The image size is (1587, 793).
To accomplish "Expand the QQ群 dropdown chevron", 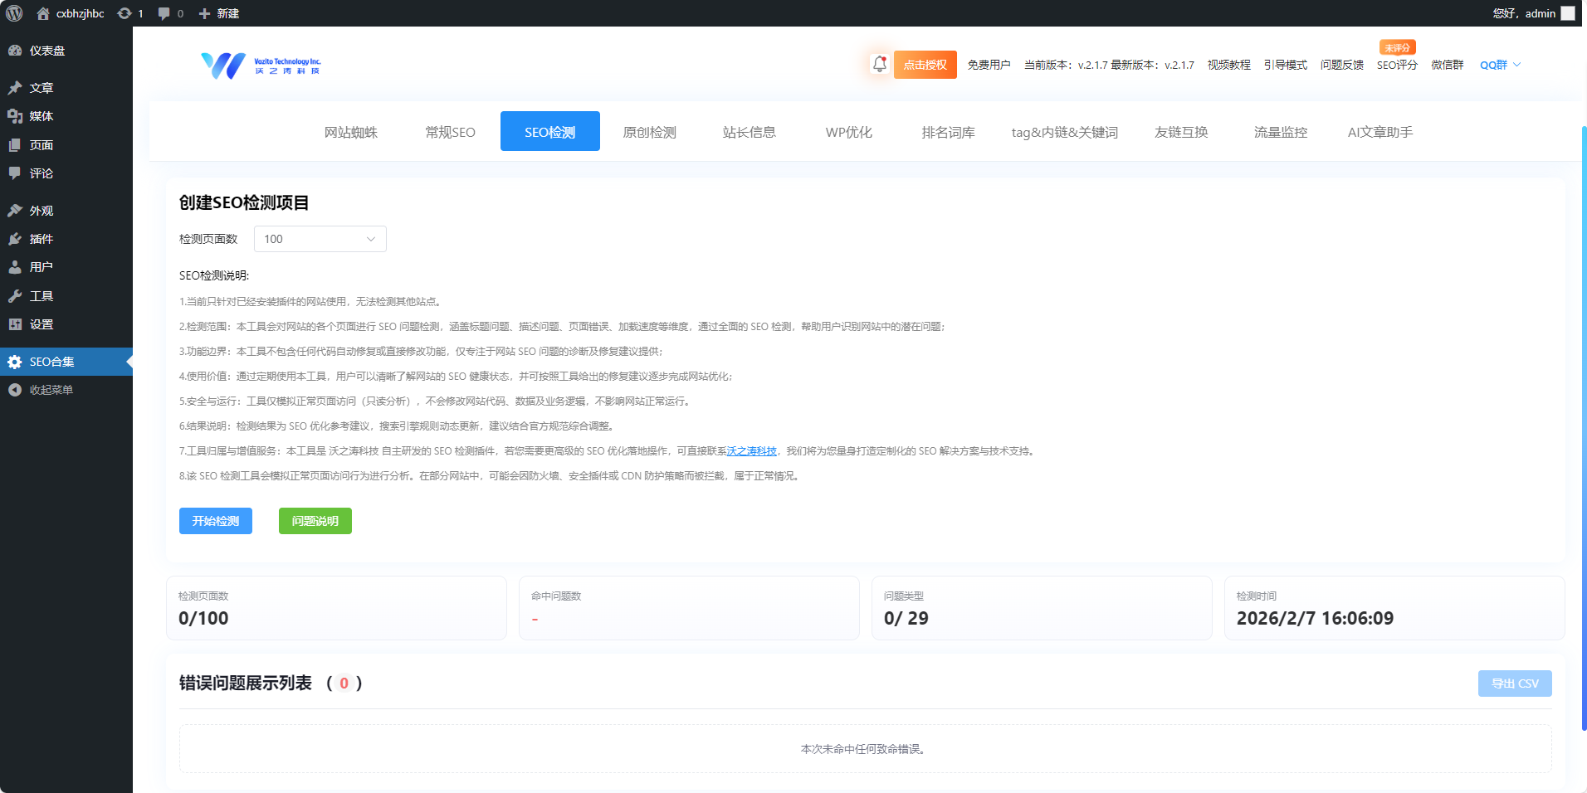I will point(1517,64).
